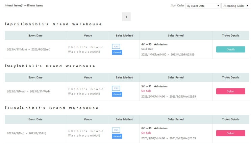Click the 4/1 ~ 30 Admission label

coord(154,44)
